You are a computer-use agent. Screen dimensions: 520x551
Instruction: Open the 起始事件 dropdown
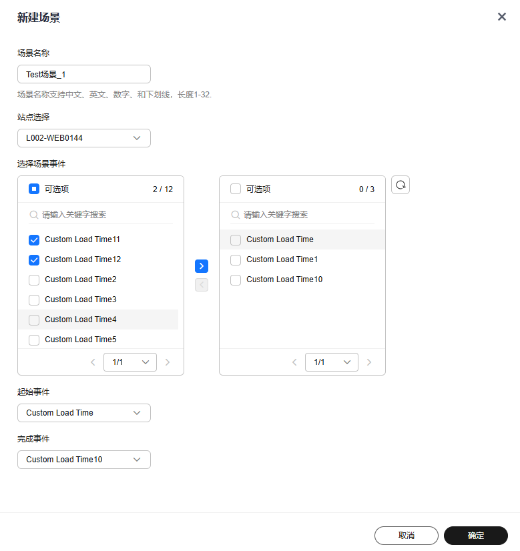click(84, 413)
